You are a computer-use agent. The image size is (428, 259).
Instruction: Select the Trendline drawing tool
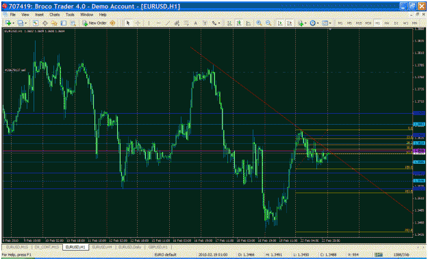click(x=167, y=23)
